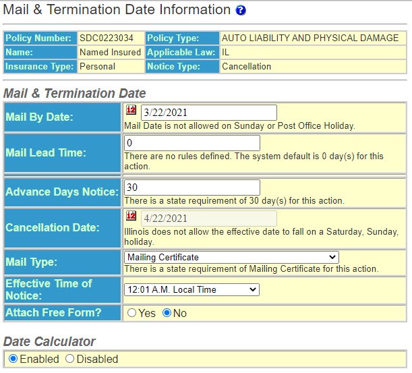Focus the Mail Lead Time input
Viewport: 412px width, 373px height.
(192, 143)
